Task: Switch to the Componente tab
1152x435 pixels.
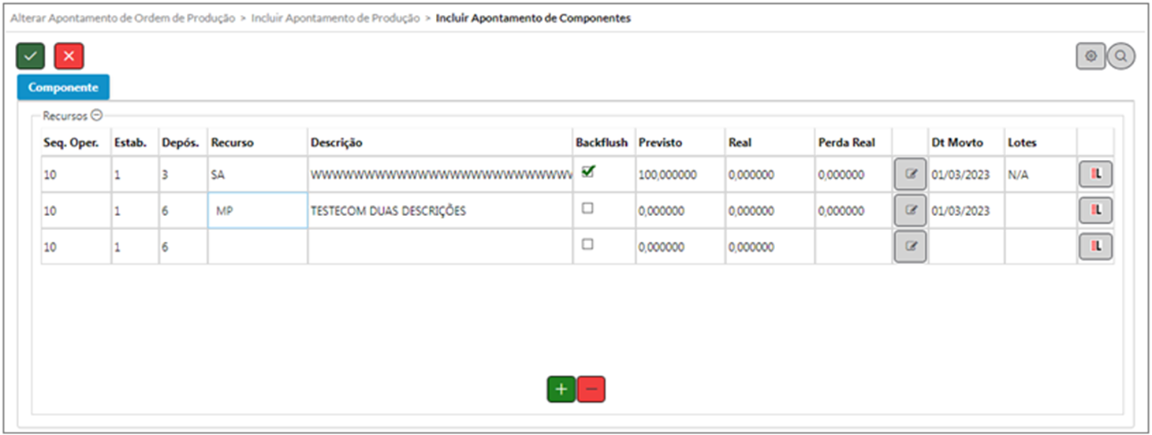Action: 63,87
